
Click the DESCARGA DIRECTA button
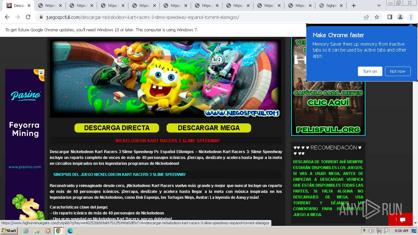pos(117,128)
